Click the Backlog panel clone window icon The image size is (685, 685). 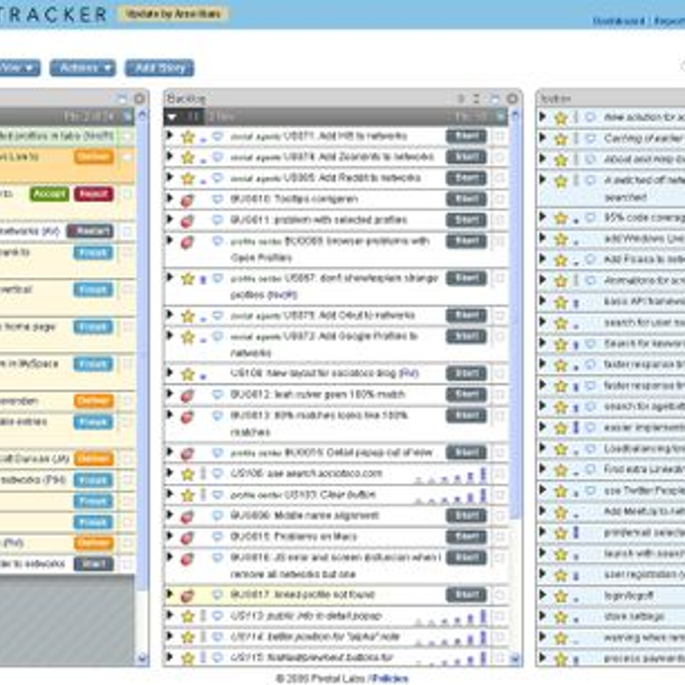[x=495, y=99]
